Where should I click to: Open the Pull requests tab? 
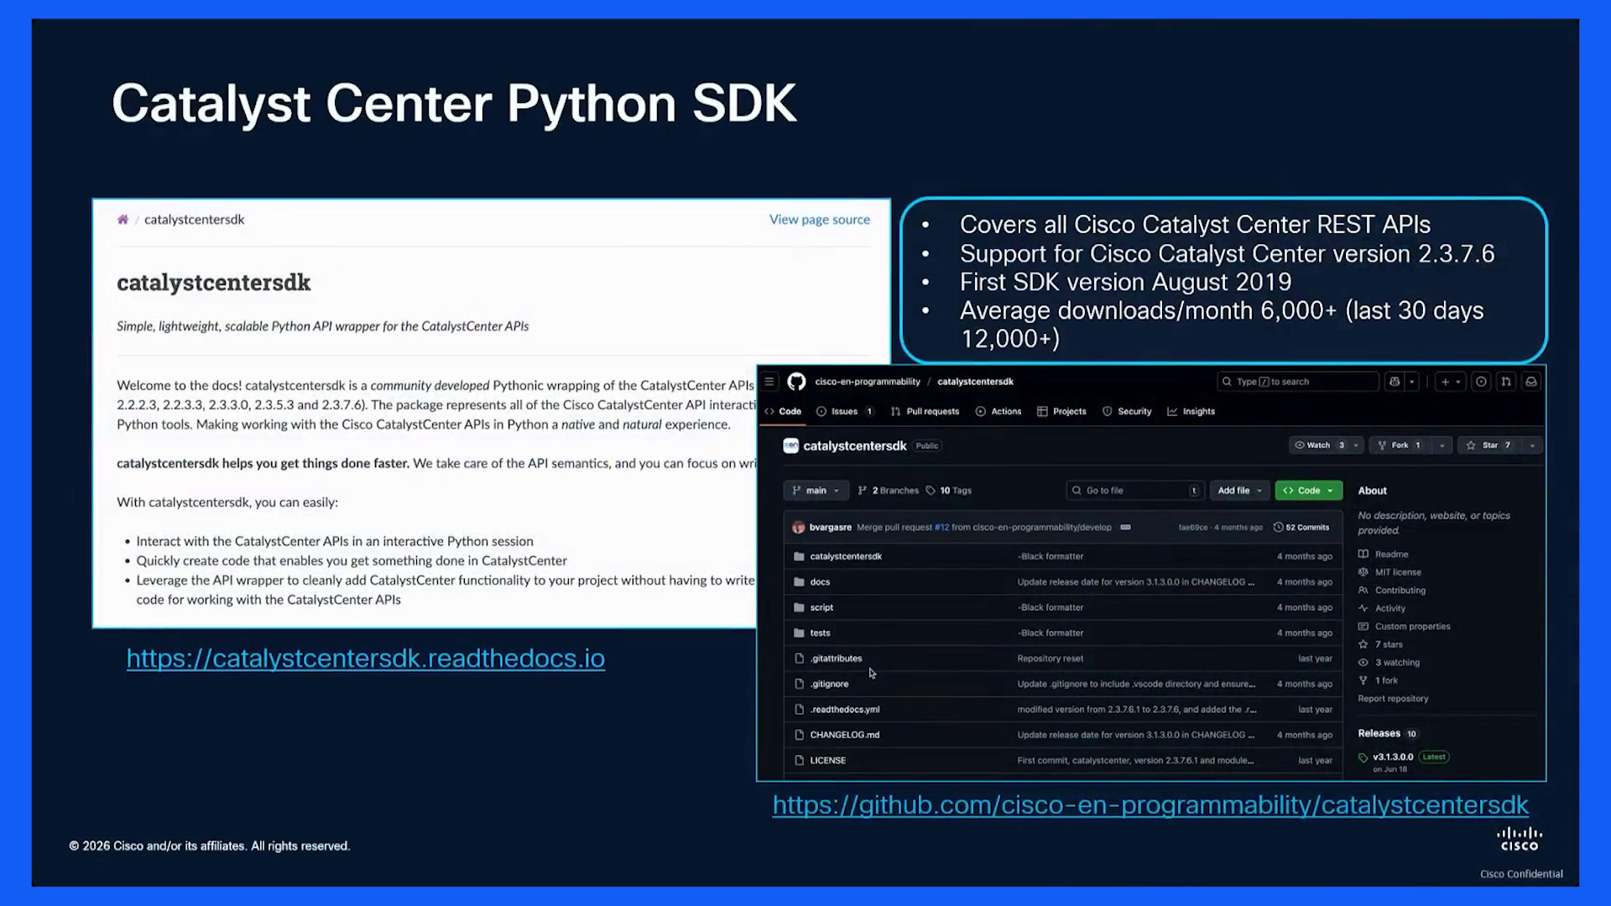point(925,412)
